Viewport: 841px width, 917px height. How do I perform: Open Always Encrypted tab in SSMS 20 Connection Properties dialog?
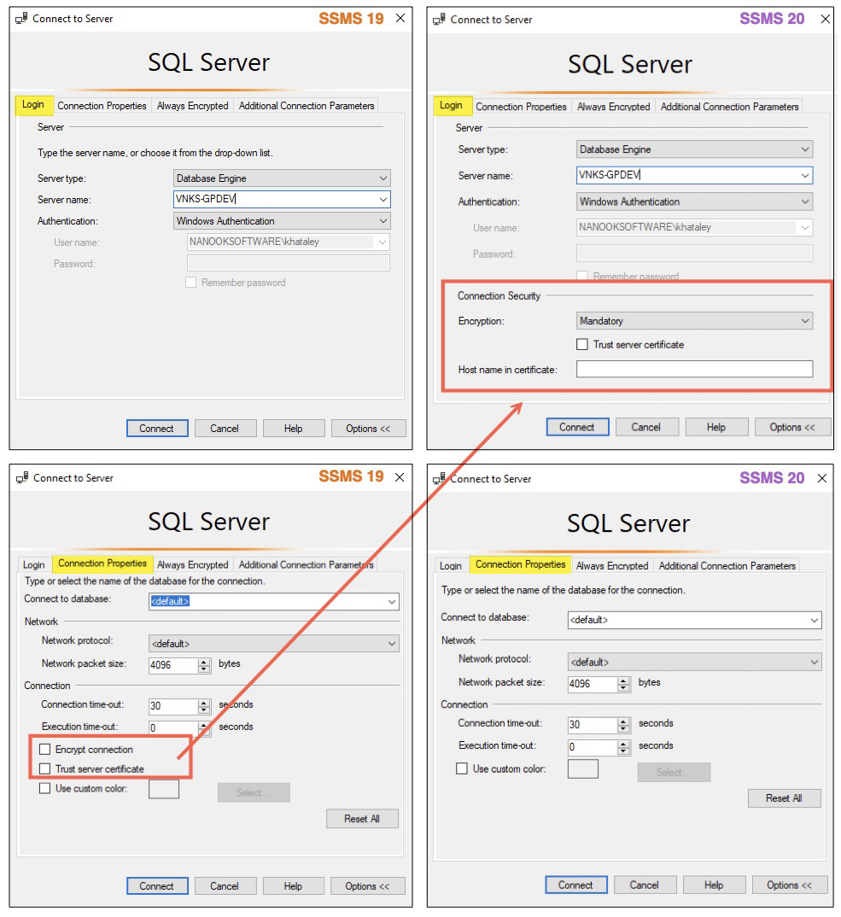611,566
